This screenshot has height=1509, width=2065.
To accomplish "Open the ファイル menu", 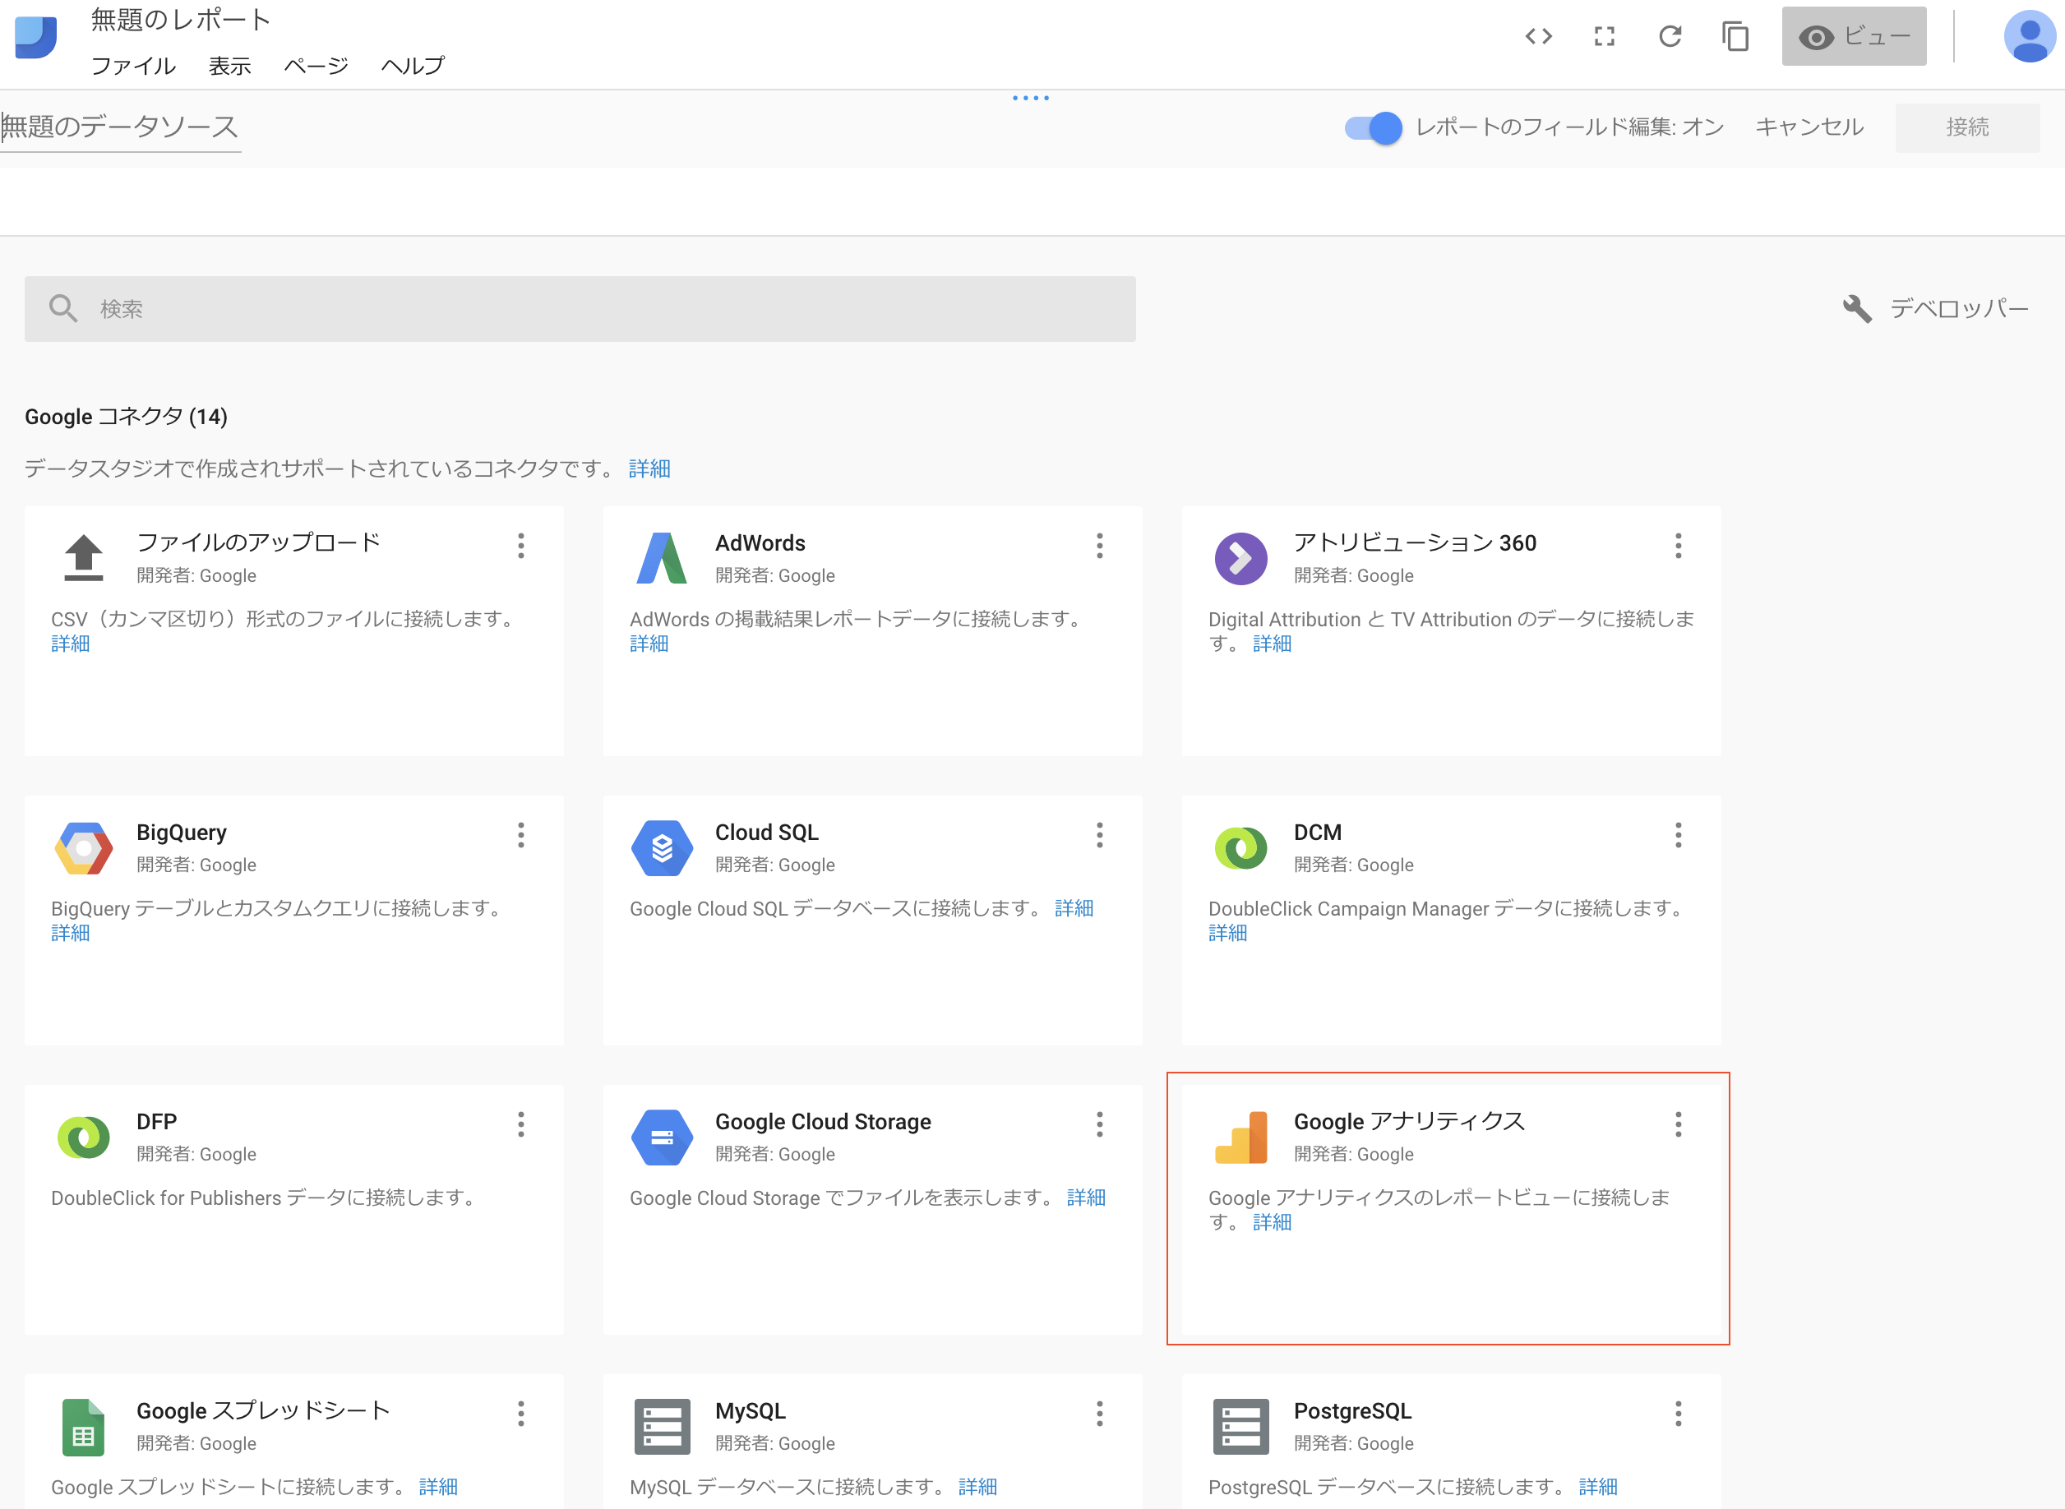I will pyautogui.click(x=133, y=66).
